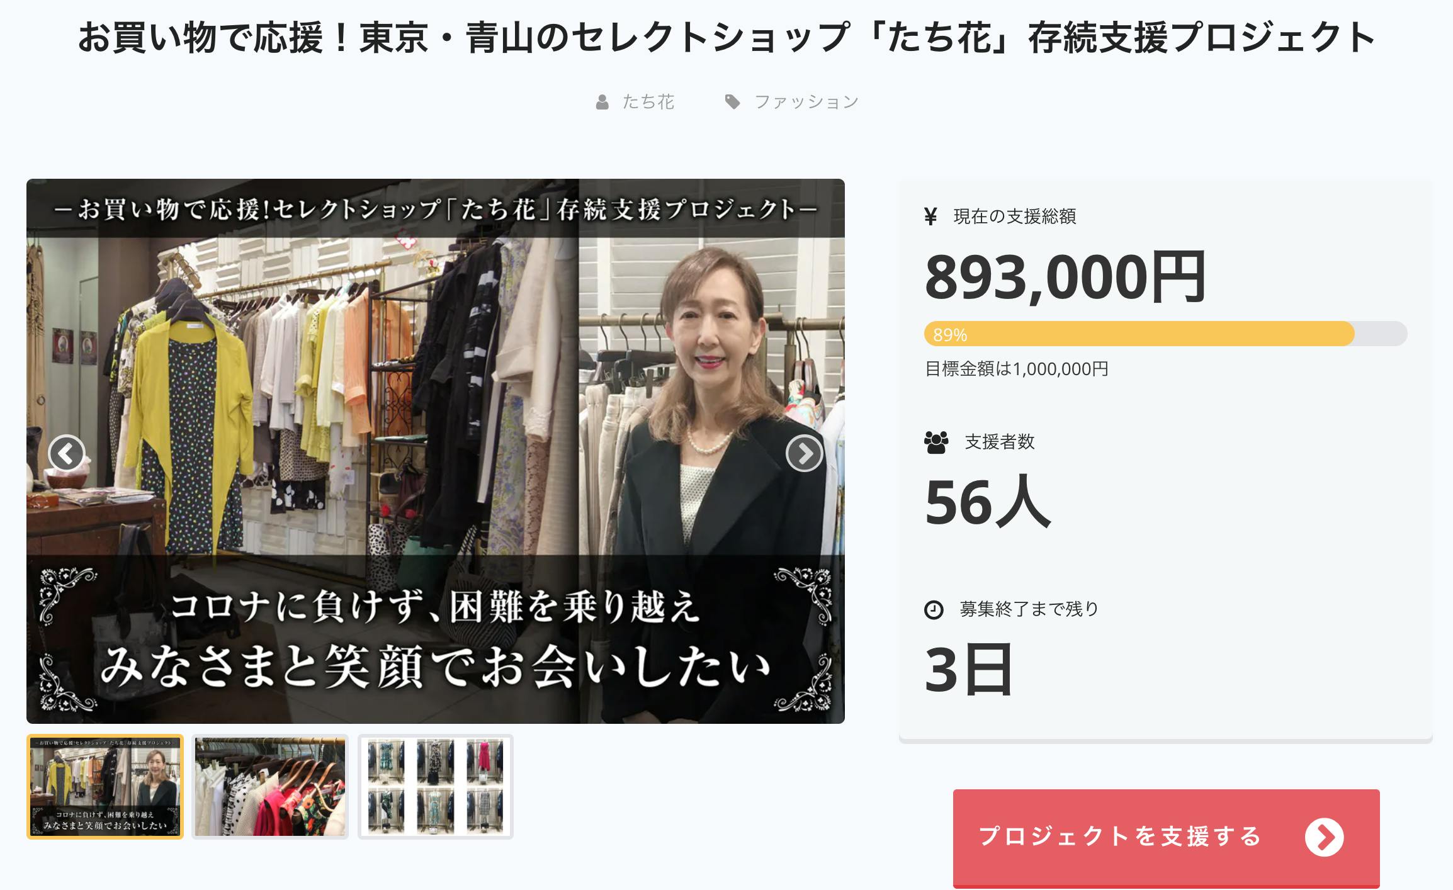Click the main slideshow image of the shop
The width and height of the screenshot is (1453, 890).
coord(436,451)
